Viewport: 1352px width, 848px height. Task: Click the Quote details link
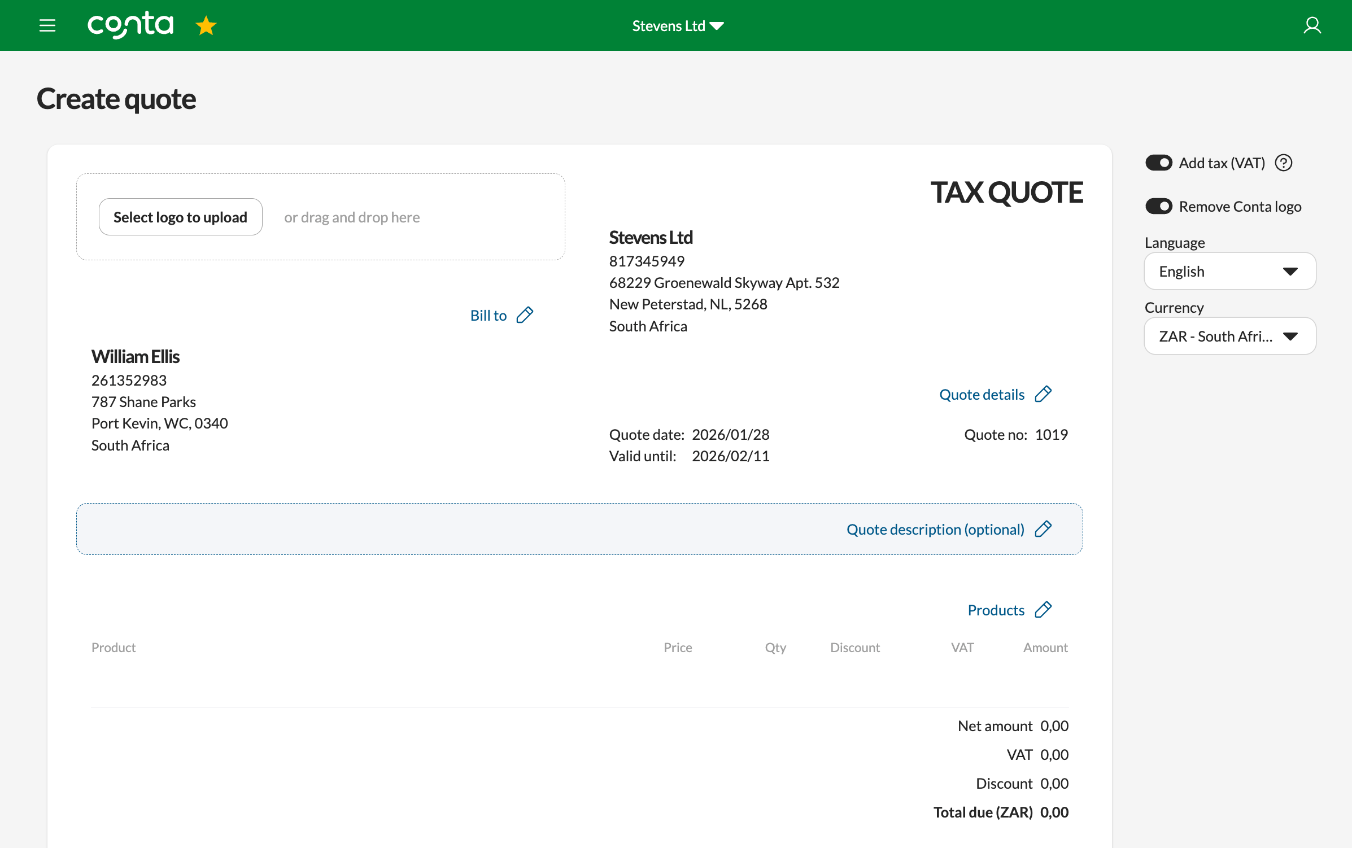pyautogui.click(x=982, y=395)
